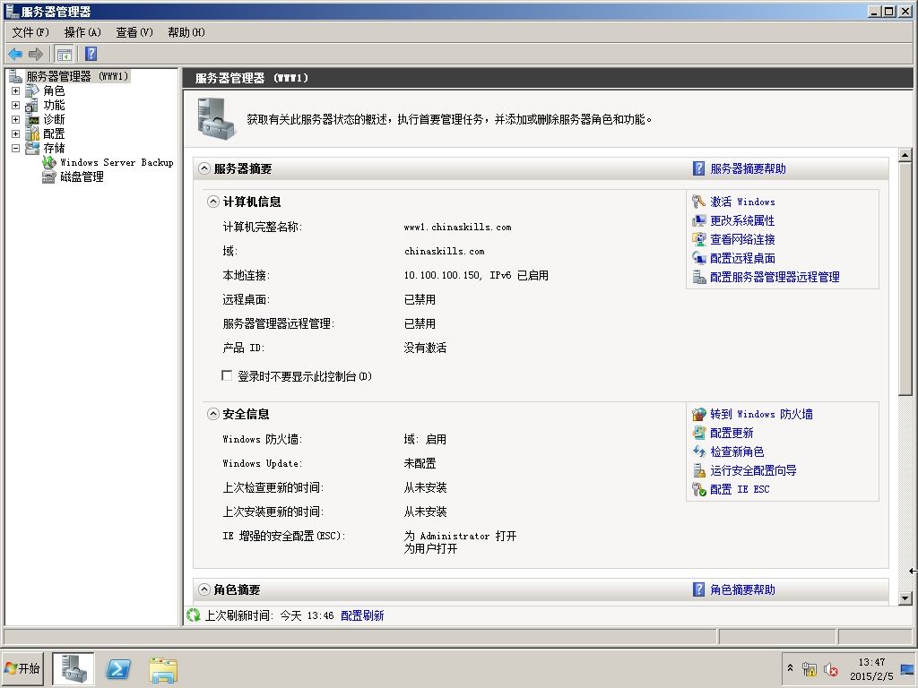Screen dimensions: 918x688
Task: Click the vertical scrollbar thumb
Action: point(905,279)
